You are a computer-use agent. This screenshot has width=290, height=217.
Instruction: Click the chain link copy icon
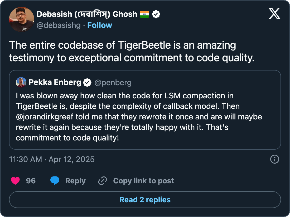click(102, 181)
